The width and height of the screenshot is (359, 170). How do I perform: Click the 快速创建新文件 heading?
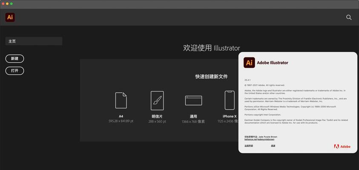211,76
